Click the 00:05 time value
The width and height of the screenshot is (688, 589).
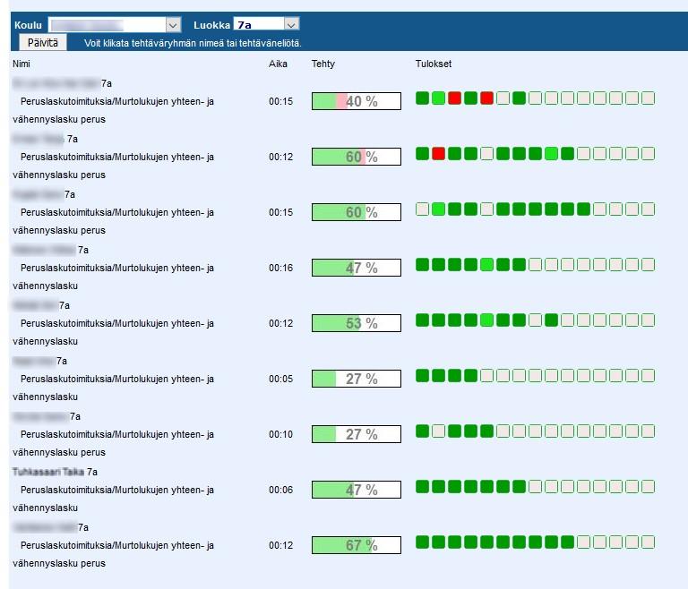(280, 379)
